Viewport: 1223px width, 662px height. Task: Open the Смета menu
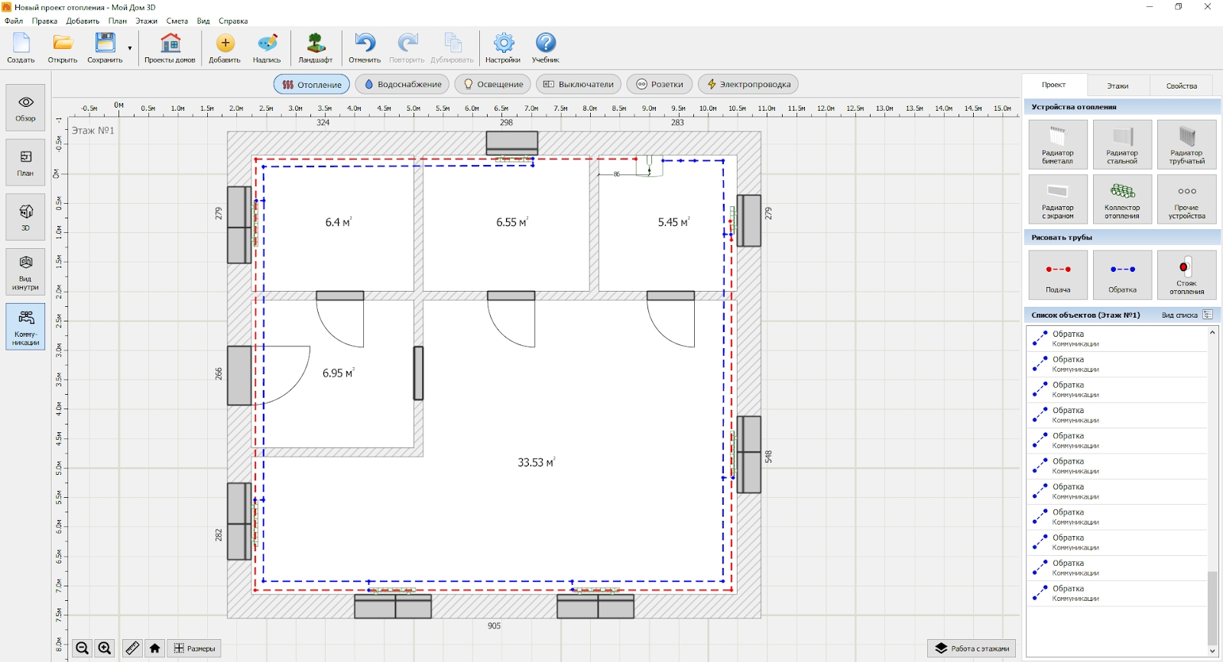pyautogui.click(x=177, y=21)
